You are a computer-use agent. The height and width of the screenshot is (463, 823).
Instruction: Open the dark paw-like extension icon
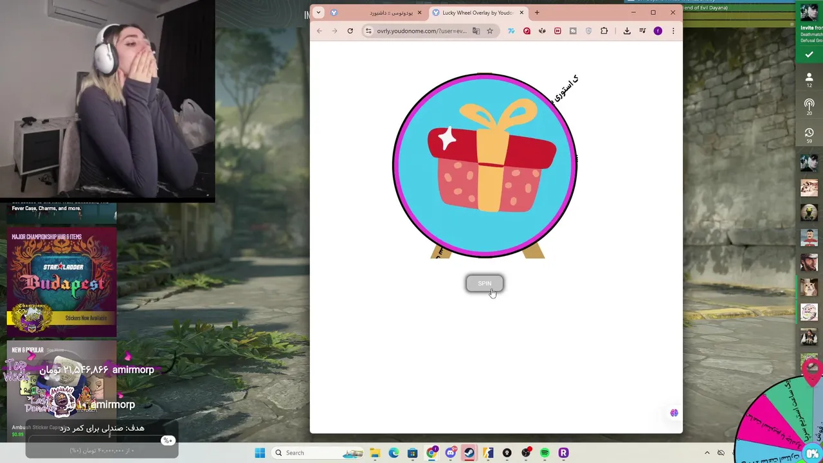tap(542, 31)
